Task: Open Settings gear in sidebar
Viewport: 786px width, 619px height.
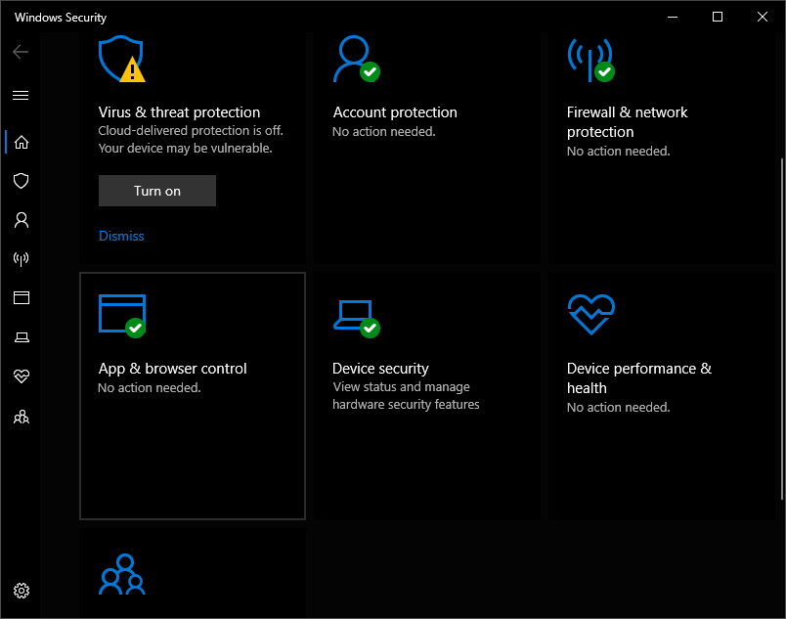Action: click(22, 591)
